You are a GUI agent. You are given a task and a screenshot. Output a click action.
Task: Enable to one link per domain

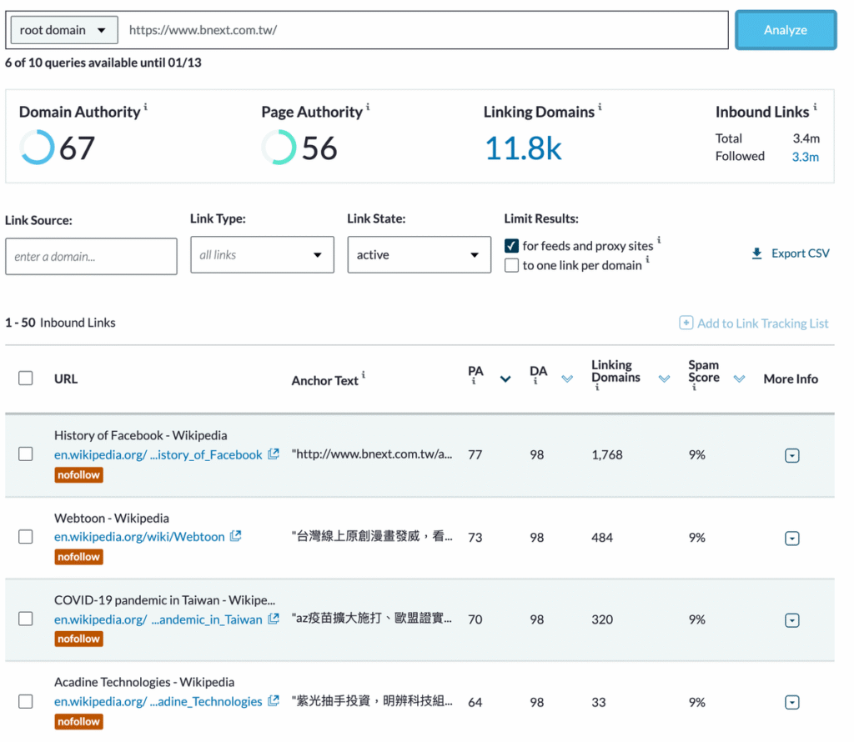[x=511, y=266]
